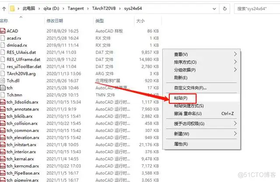Click the tch_collision.arx file icon
This screenshot has width=280, height=182.
coord(3,123)
